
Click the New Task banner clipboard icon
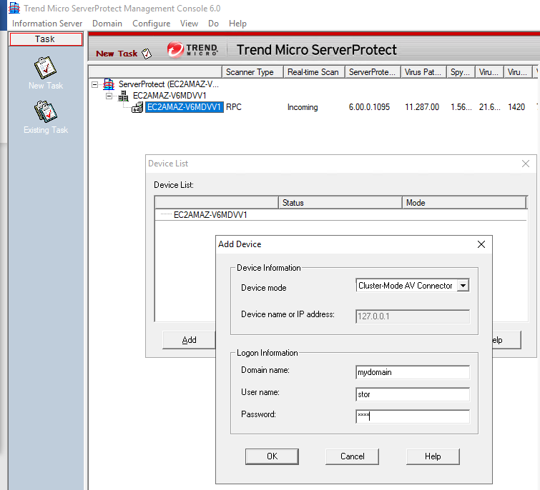pyautogui.click(x=147, y=54)
